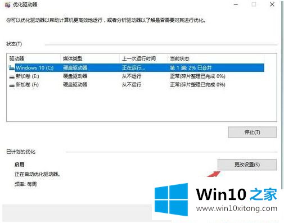This screenshot has width=284, height=223.
Task: Sort by the 当前状态 column header
Action: tap(215, 58)
